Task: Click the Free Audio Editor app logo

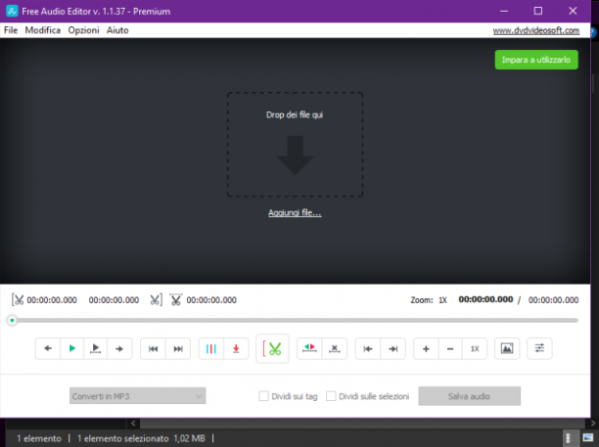Action: [x=12, y=11]
